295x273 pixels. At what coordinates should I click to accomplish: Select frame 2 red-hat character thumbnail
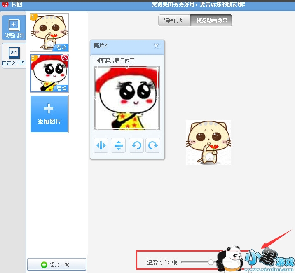click(49, 73)
